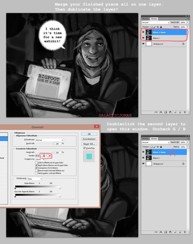Viewport: 193px width, 244px height.
Task: Create new layer in upper Ebenen panel
Action: click(180, 112)
